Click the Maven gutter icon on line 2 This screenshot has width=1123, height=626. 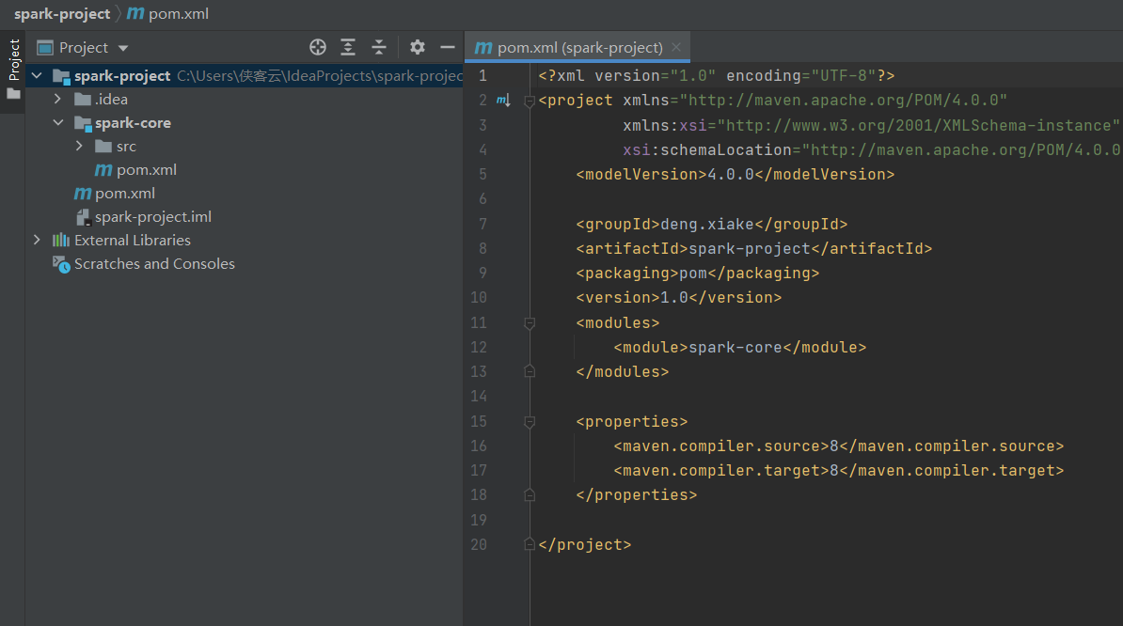(x=503, y=101)
